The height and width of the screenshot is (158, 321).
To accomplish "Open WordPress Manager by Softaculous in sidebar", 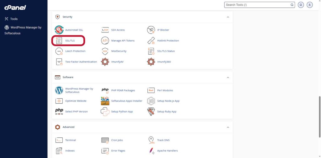I will coord(23,30).
